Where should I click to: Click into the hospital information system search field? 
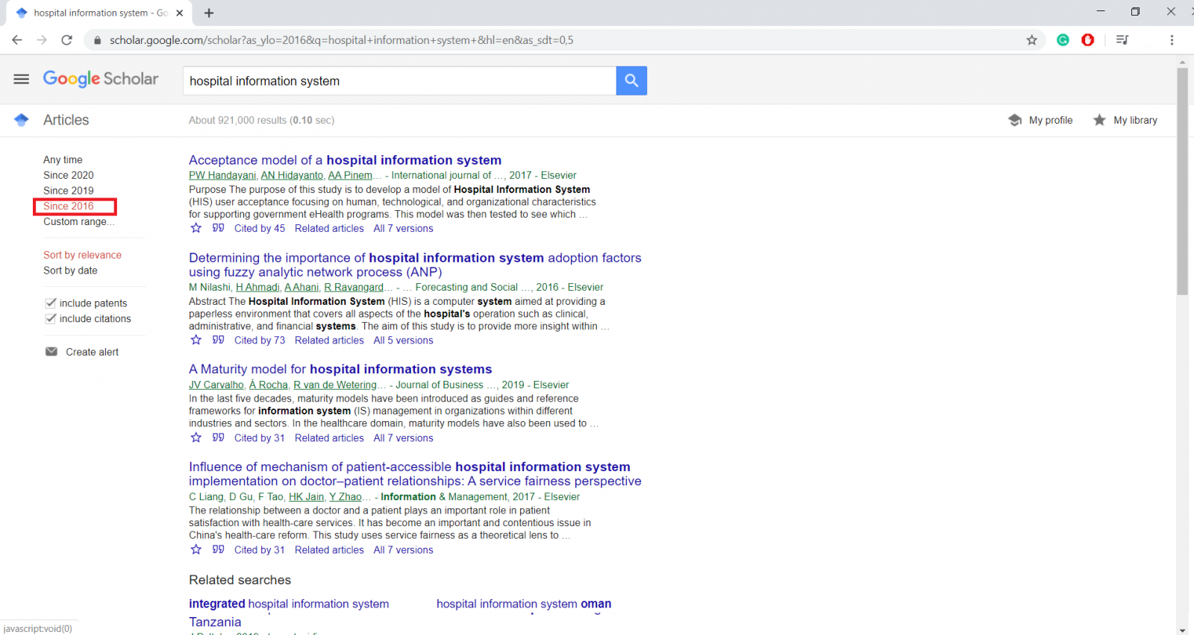coord(398,80)
